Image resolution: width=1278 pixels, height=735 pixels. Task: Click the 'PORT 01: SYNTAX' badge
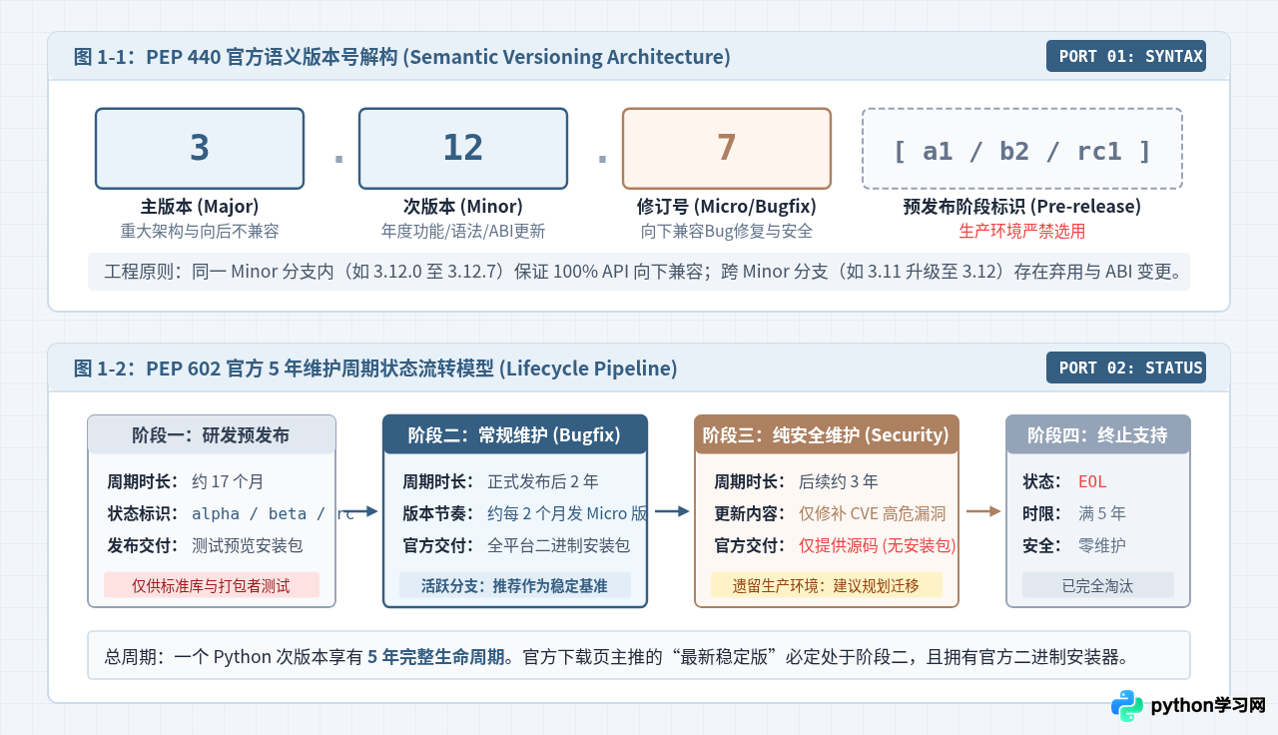click(x=1126, y=56)
